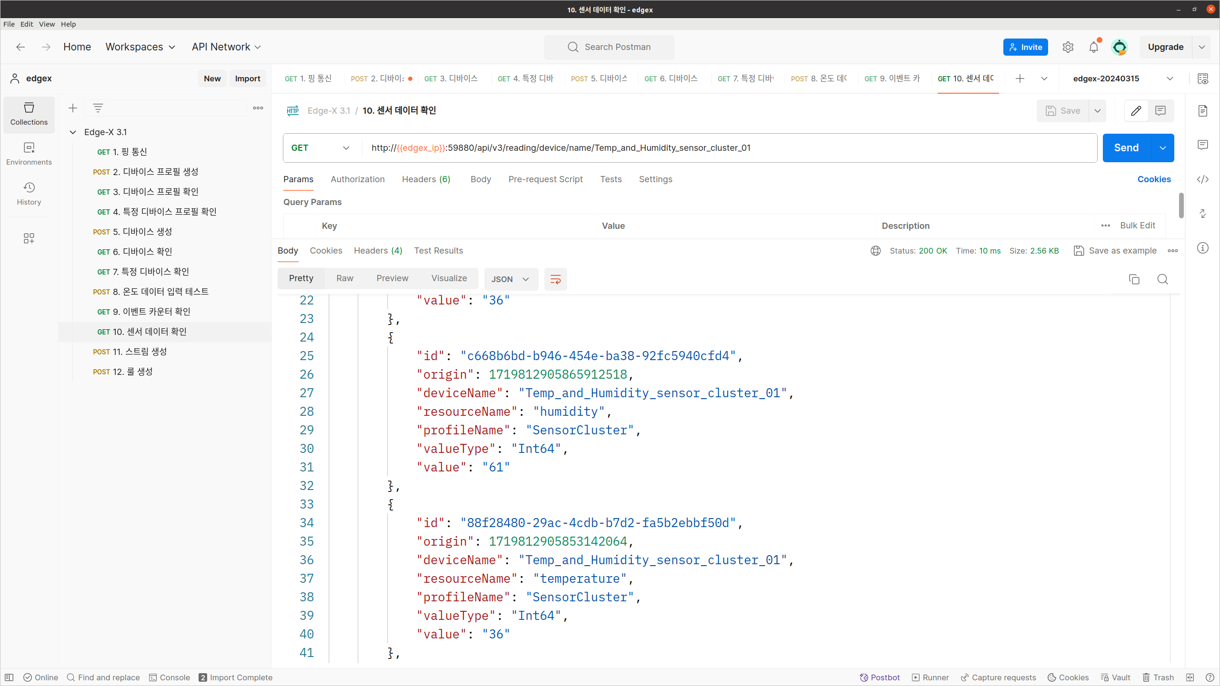
Task: Open the History sidebar panel
Action: click(x=29, y=194)
